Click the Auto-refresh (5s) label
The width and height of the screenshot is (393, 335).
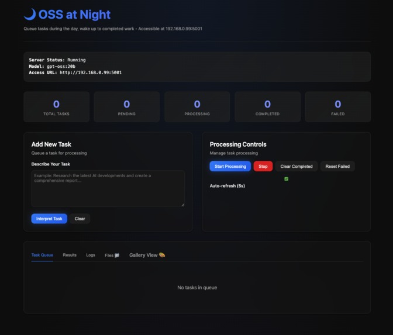[227, 186]
